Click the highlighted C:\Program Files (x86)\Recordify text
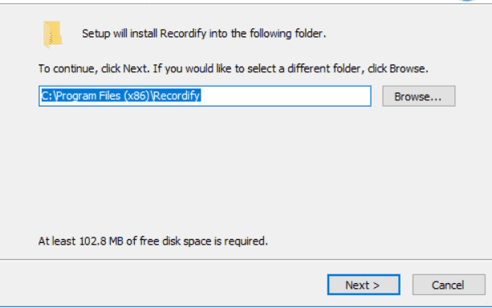 click(x=121, y=95)
